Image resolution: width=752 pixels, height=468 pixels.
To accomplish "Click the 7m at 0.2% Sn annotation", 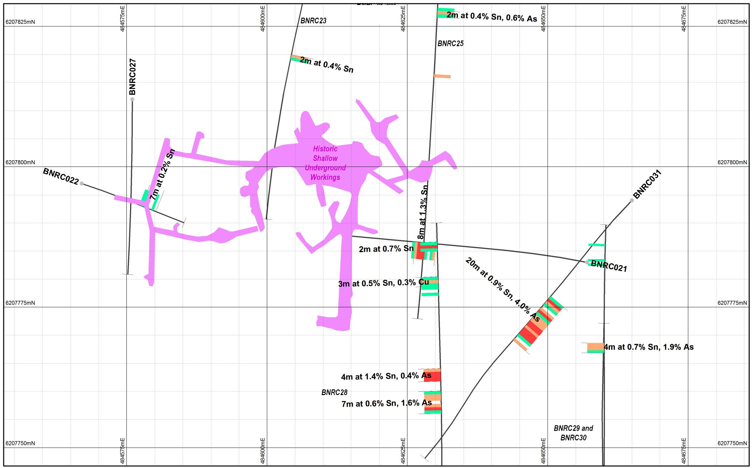I will [162, 174].
